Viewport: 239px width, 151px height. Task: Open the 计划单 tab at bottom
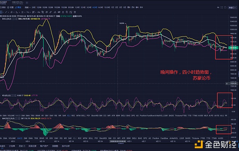point(12,146)
